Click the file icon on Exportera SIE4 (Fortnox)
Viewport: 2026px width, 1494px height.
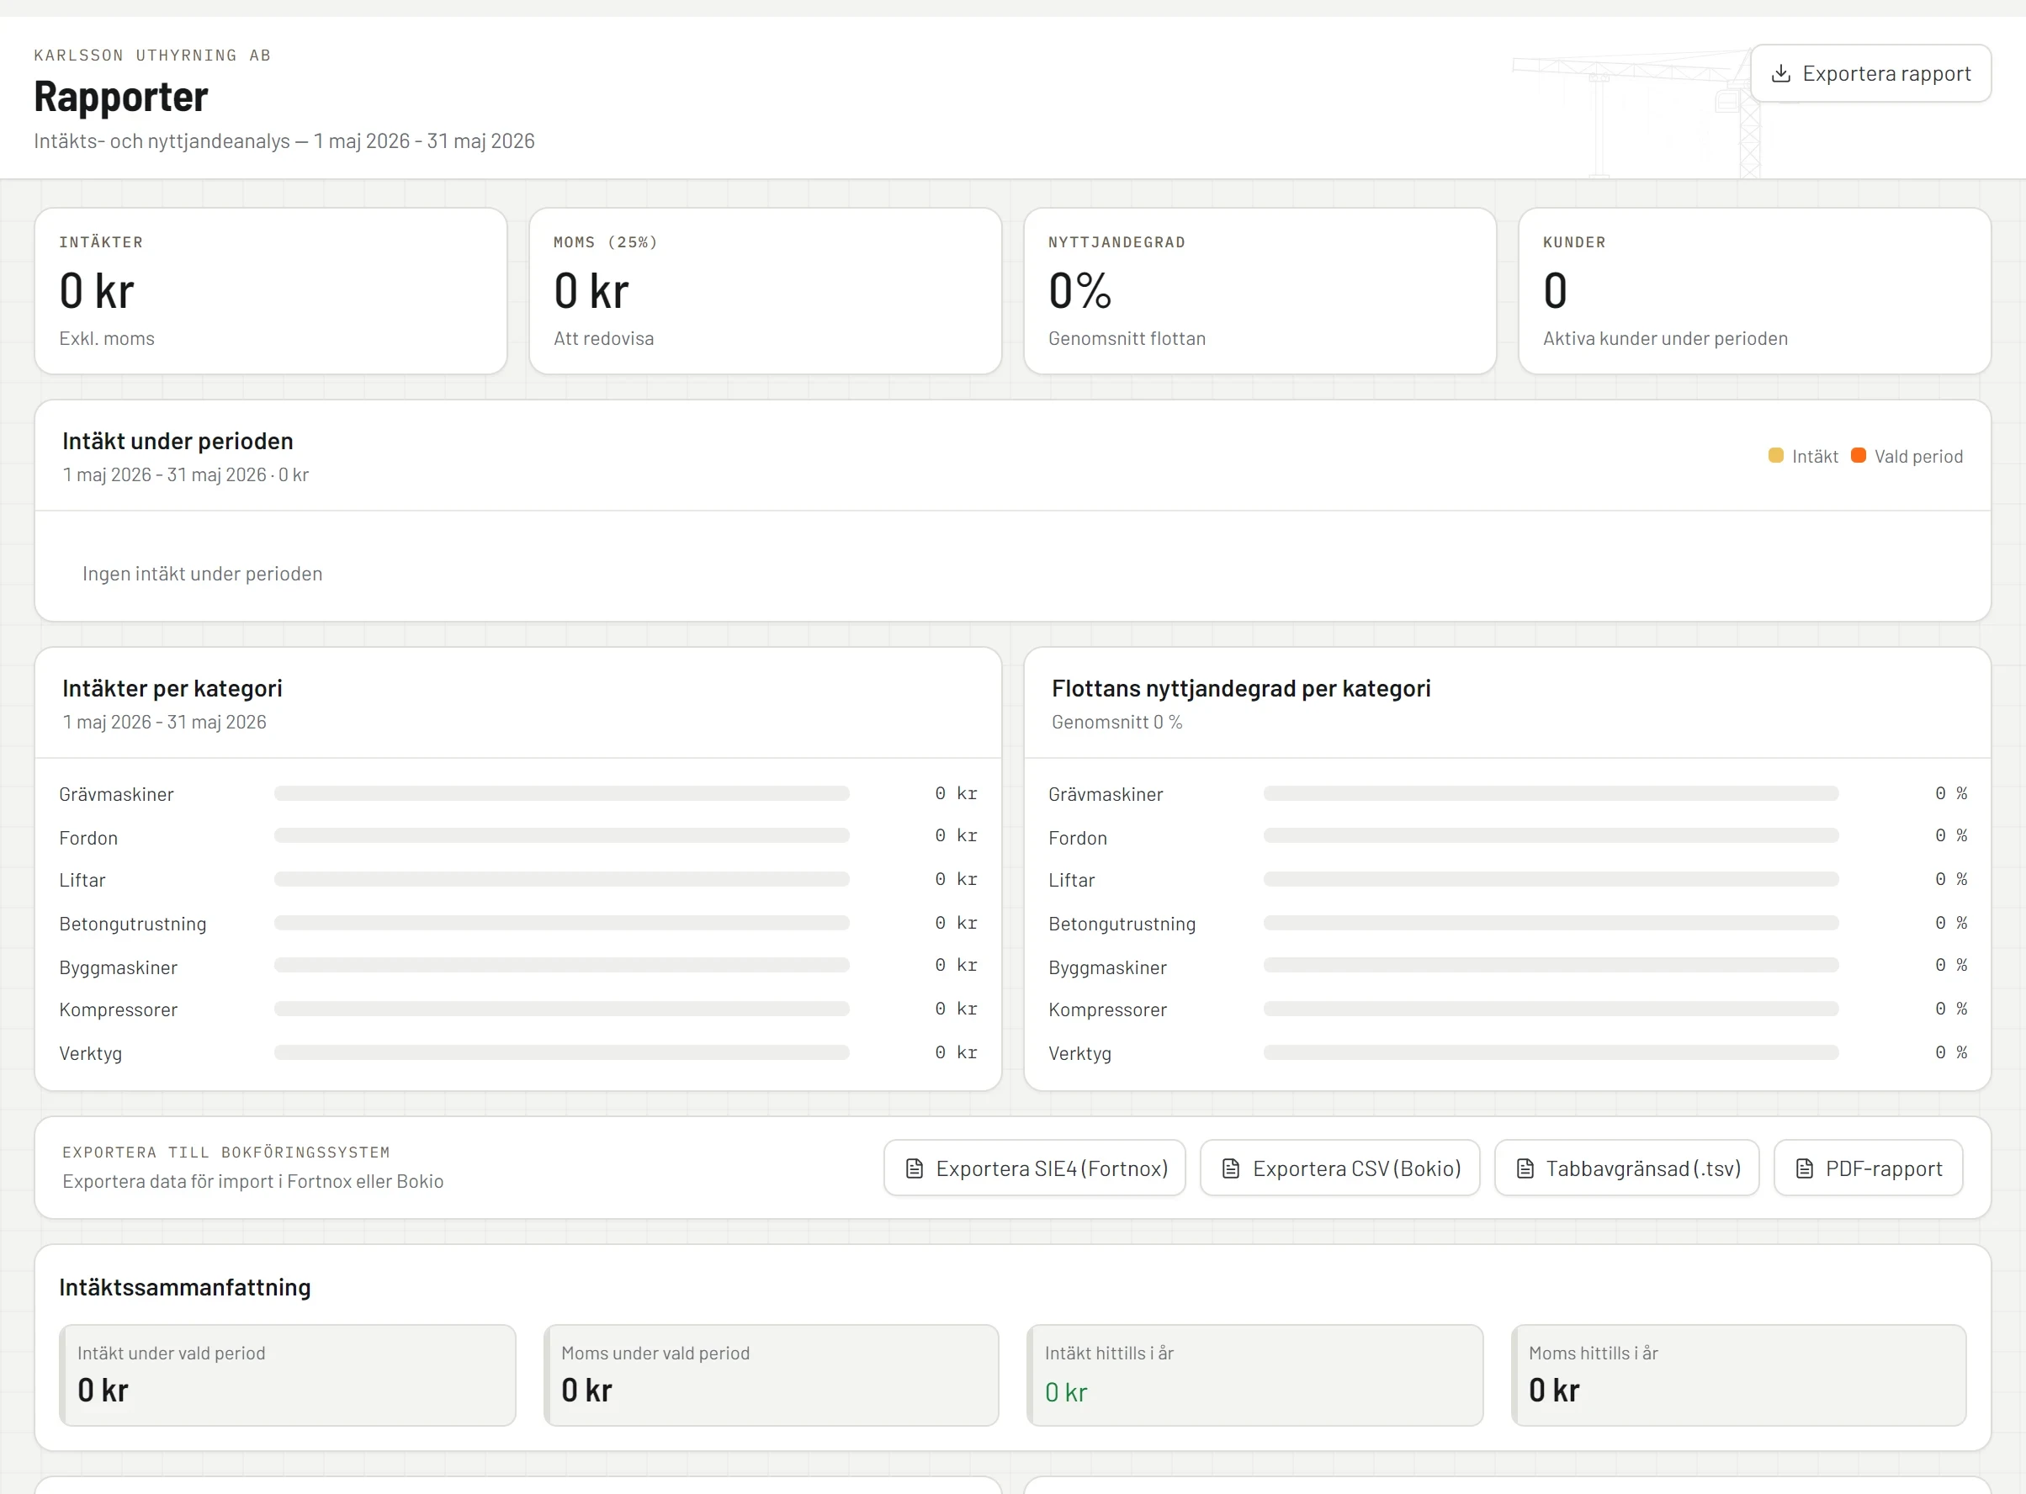915,1168
